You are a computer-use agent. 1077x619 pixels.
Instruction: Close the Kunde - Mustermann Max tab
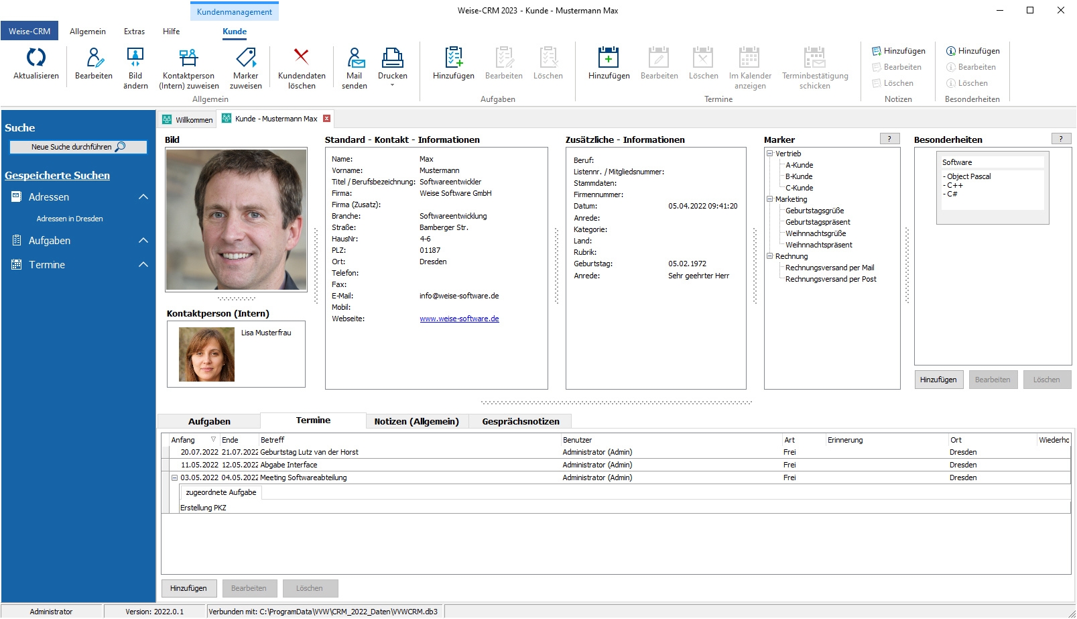click(x=327, y=119)
